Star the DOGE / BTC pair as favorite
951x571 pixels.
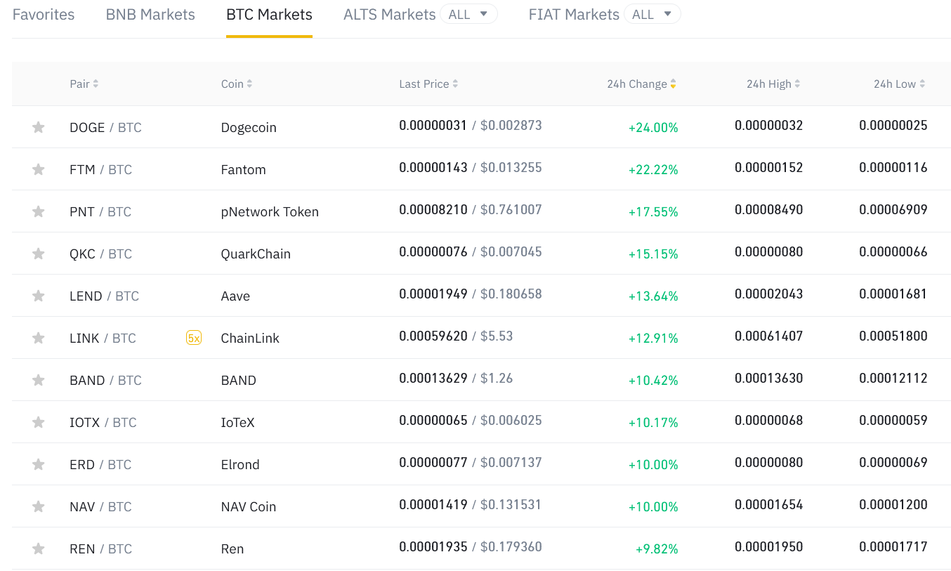pos(39,127)
